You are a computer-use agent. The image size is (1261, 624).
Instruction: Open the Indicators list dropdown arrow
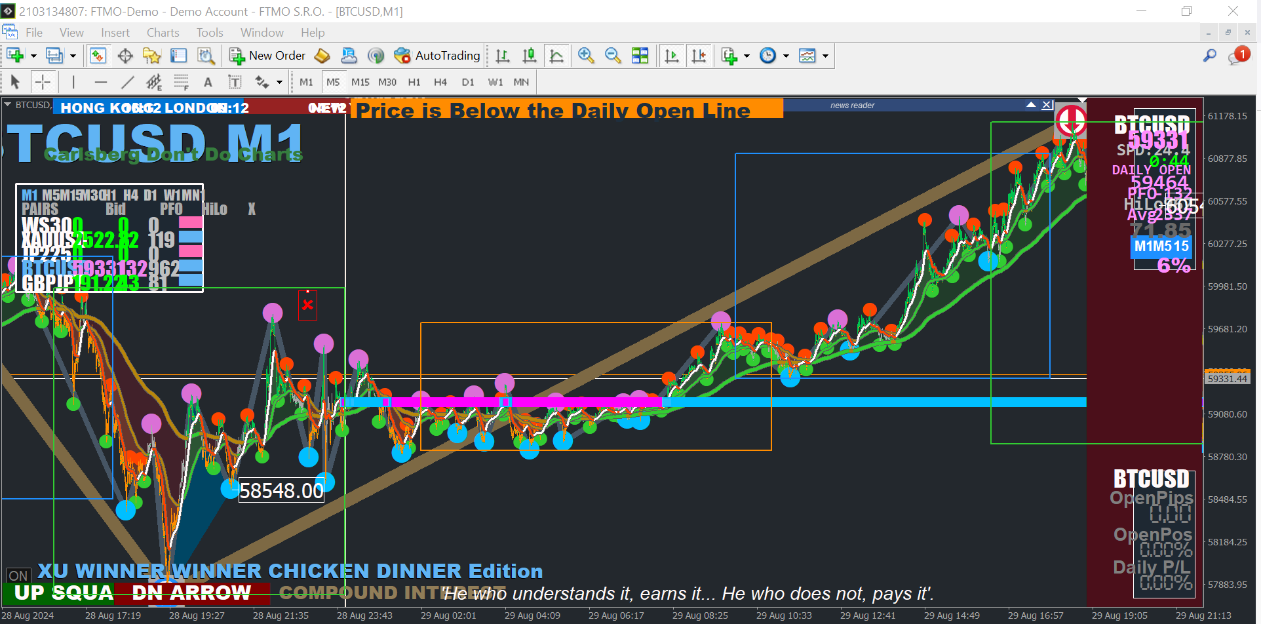pos(747,56)
